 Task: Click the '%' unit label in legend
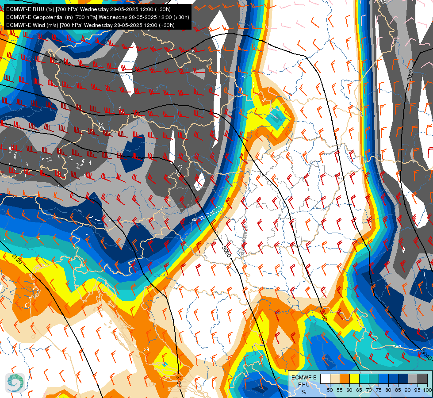304,392
